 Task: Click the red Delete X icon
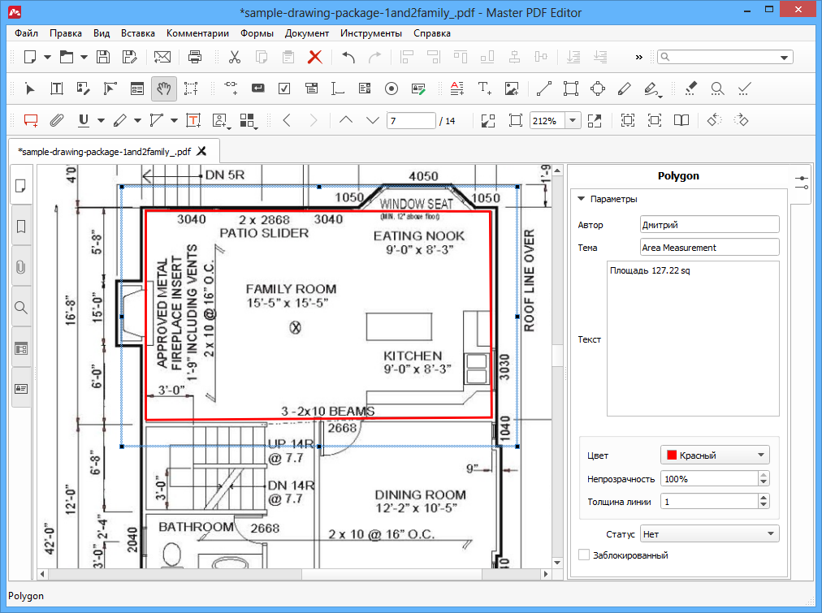[314, 57]
